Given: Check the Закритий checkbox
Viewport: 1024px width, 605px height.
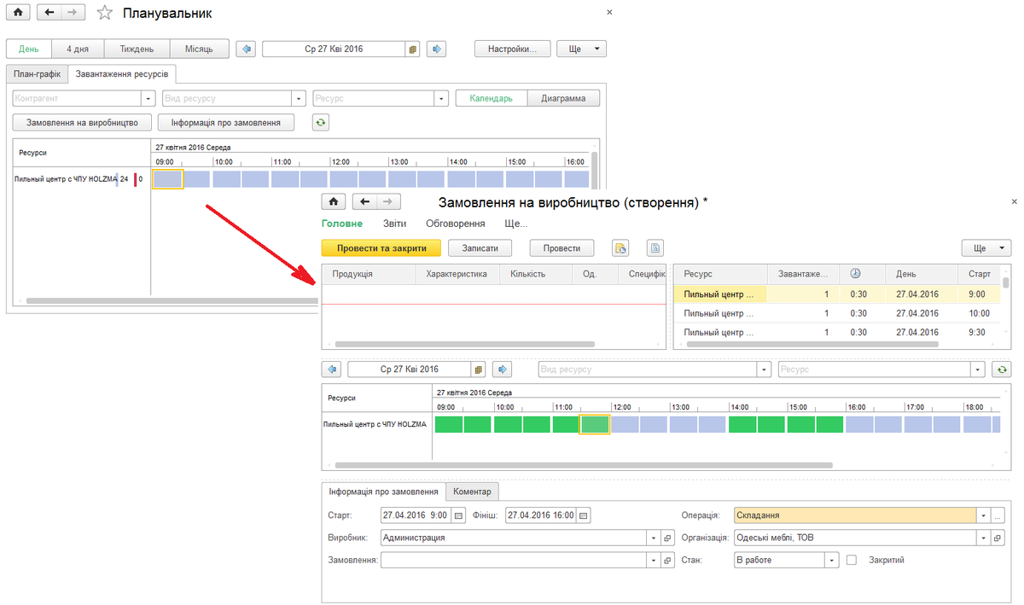Looking at the screenshot, I should coord(852,561).
